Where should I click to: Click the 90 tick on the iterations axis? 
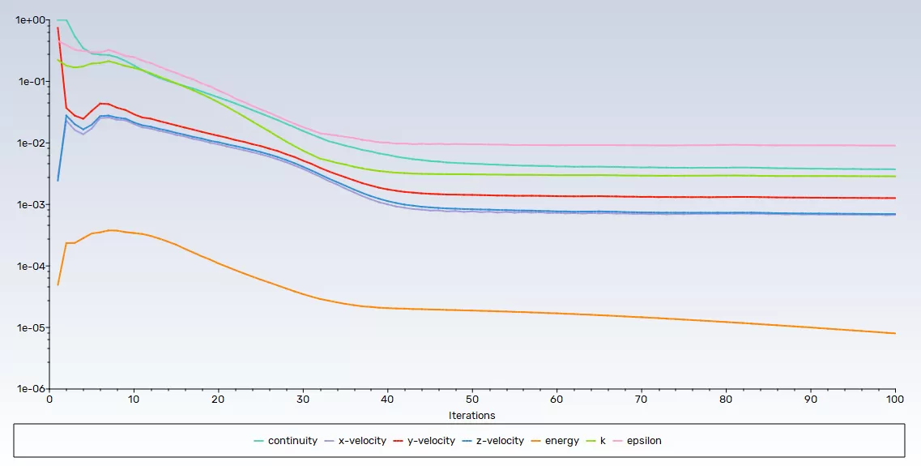pos(811,399)
